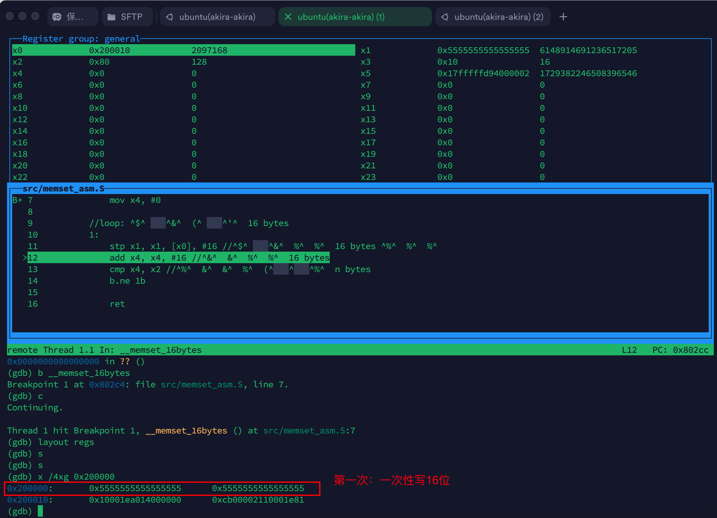Click the green window zoom button
Image resolution: width=717 pixels, height=518 pixels.
[x=35, y=16]
